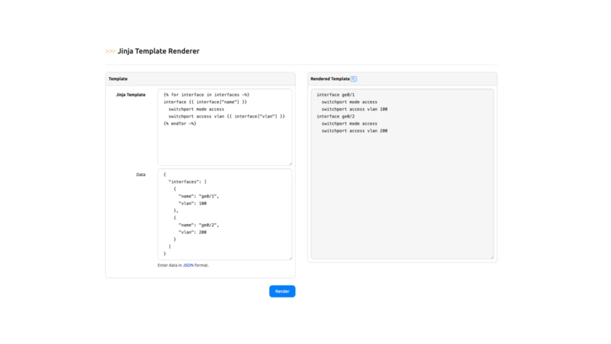The image size is (611, 344).
Task: Click the Data field label
Action: pyautogui.click(x=141, y=175)
